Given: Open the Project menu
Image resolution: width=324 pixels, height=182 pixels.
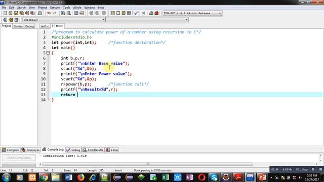Looking at the screenshot, I should point(43,8).
